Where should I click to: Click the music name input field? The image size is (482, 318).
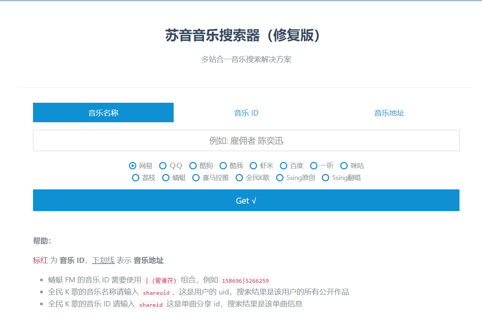tap(246, 141)
